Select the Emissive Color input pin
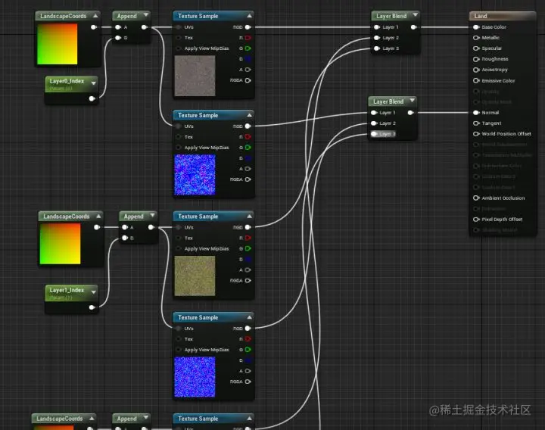This screenshot has width=545, height=430. pos(476,81)
